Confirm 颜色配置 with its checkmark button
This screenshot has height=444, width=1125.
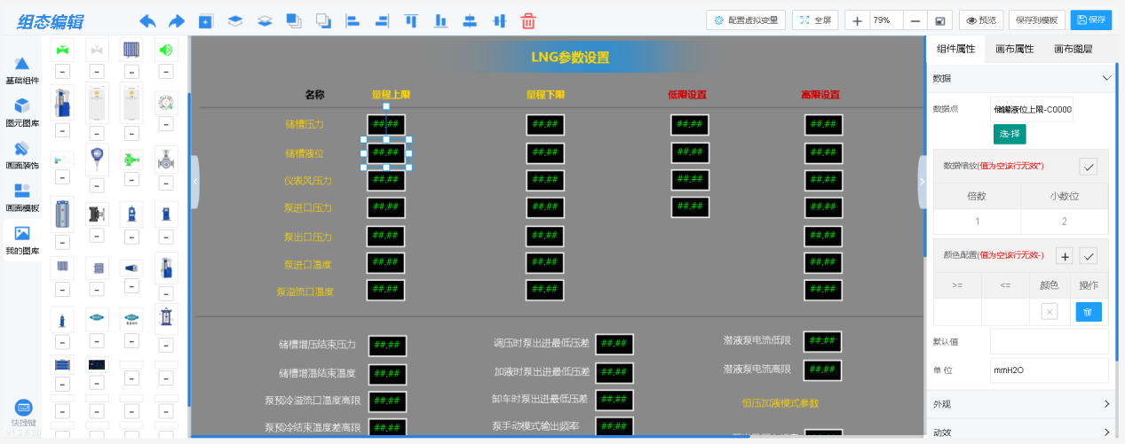tap(1089, 256)
